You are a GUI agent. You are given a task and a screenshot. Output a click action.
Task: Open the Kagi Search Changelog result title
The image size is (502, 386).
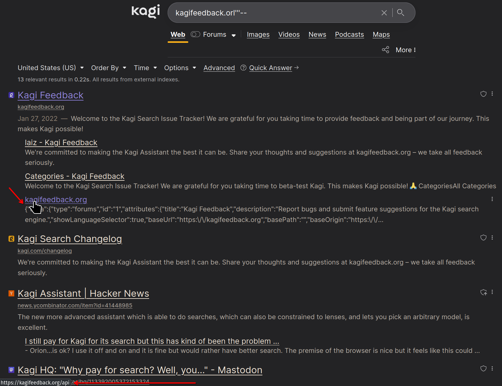[x=70, y=239]
